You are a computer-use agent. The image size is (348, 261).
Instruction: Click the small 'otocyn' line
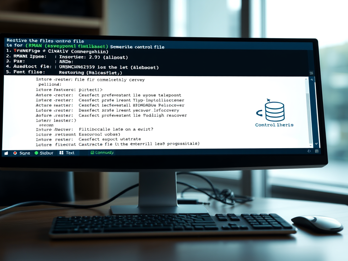pyautogui.click(x=46, y=125)
